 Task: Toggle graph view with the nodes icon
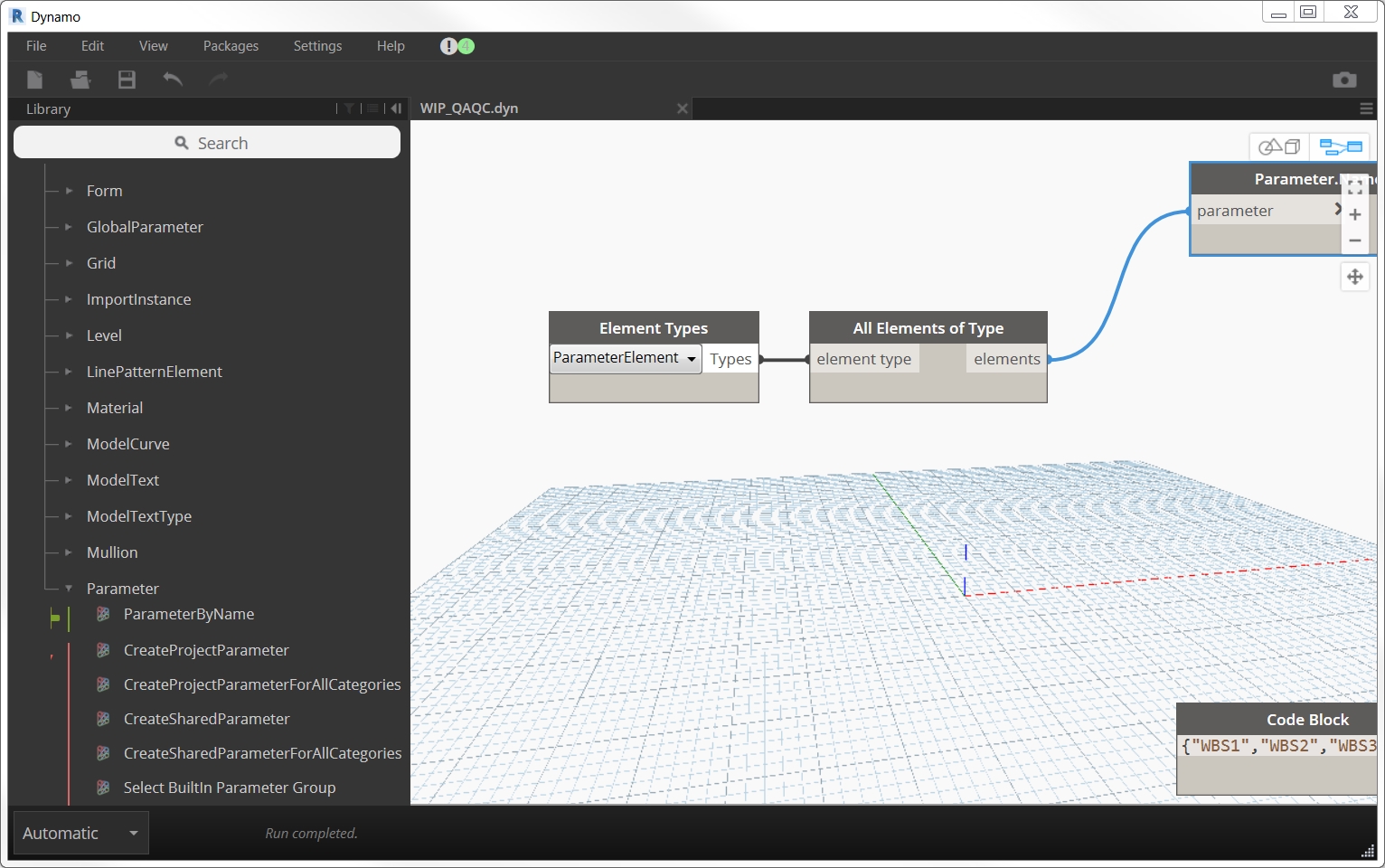point(1341,146)
